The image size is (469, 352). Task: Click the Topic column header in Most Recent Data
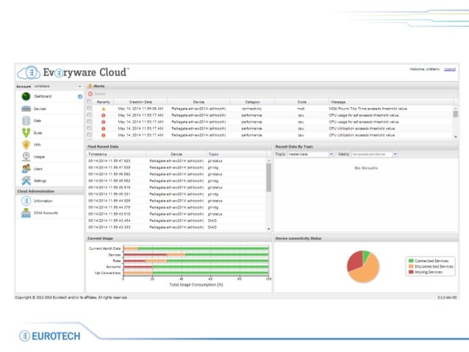coord(236,154)
